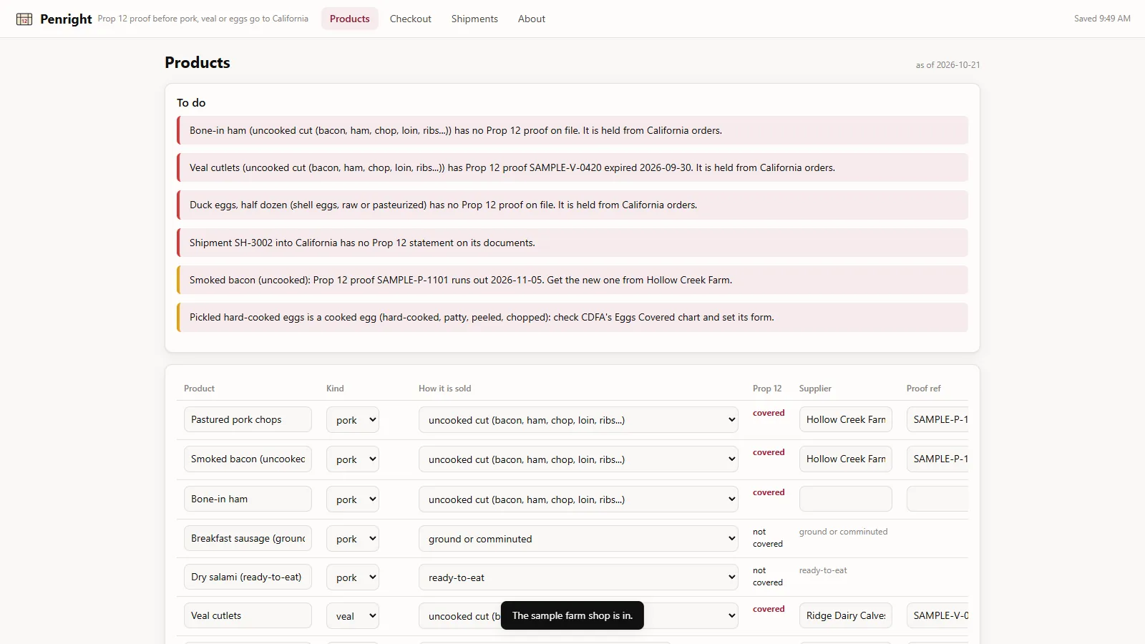This screenshot has width=1145, height=644.
Task: Select the Veal cutlets expired proof alert
Action: click(x=572, y=167)
